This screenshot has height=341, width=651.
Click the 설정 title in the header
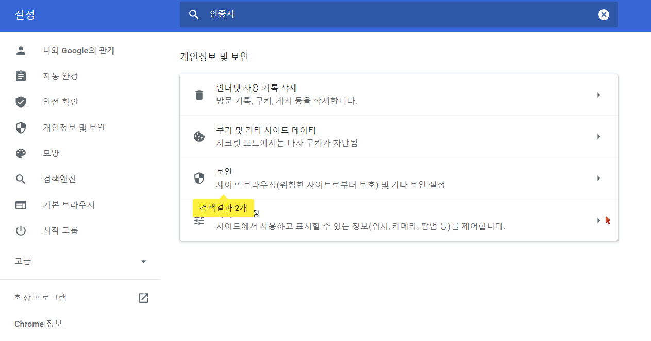tap(25, 15)
